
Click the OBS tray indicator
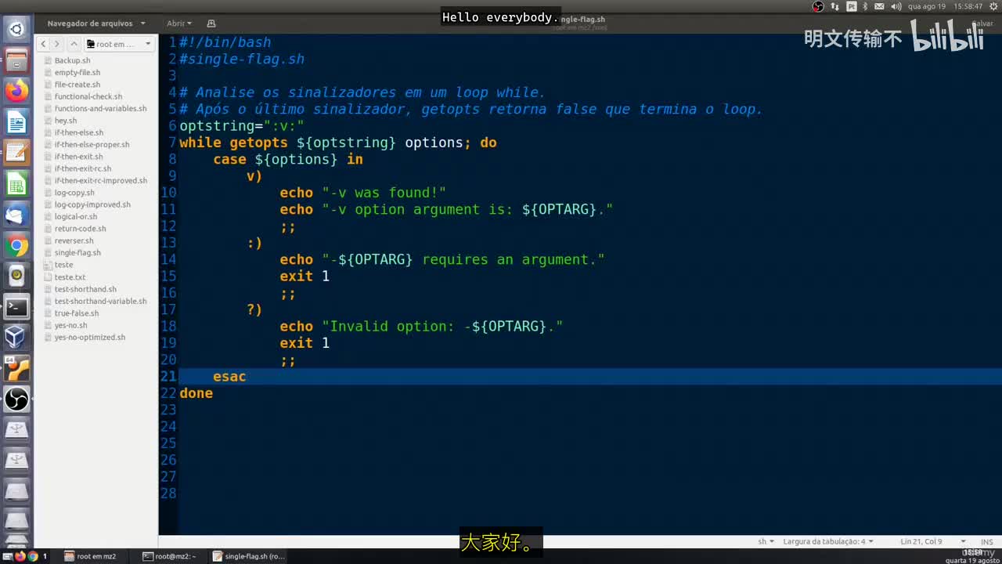point(818,6)
